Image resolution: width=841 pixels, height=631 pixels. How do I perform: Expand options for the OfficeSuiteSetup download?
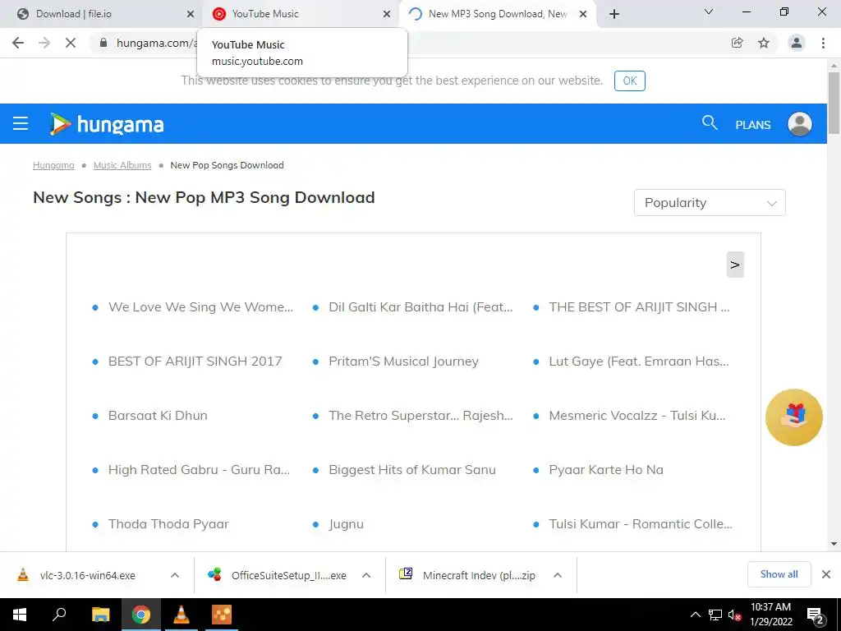point(366,575)
